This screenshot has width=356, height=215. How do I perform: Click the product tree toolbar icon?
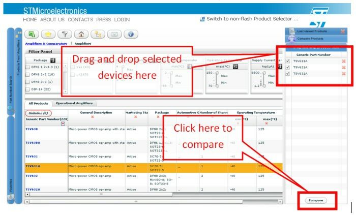click(x=98, y=34)
